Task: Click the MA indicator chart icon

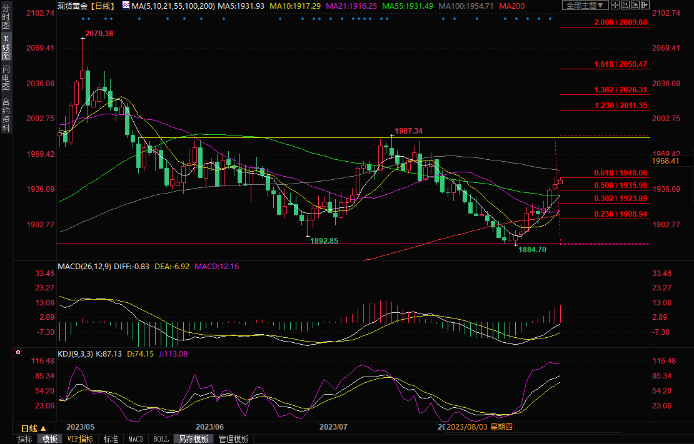Action: point(126,6)
